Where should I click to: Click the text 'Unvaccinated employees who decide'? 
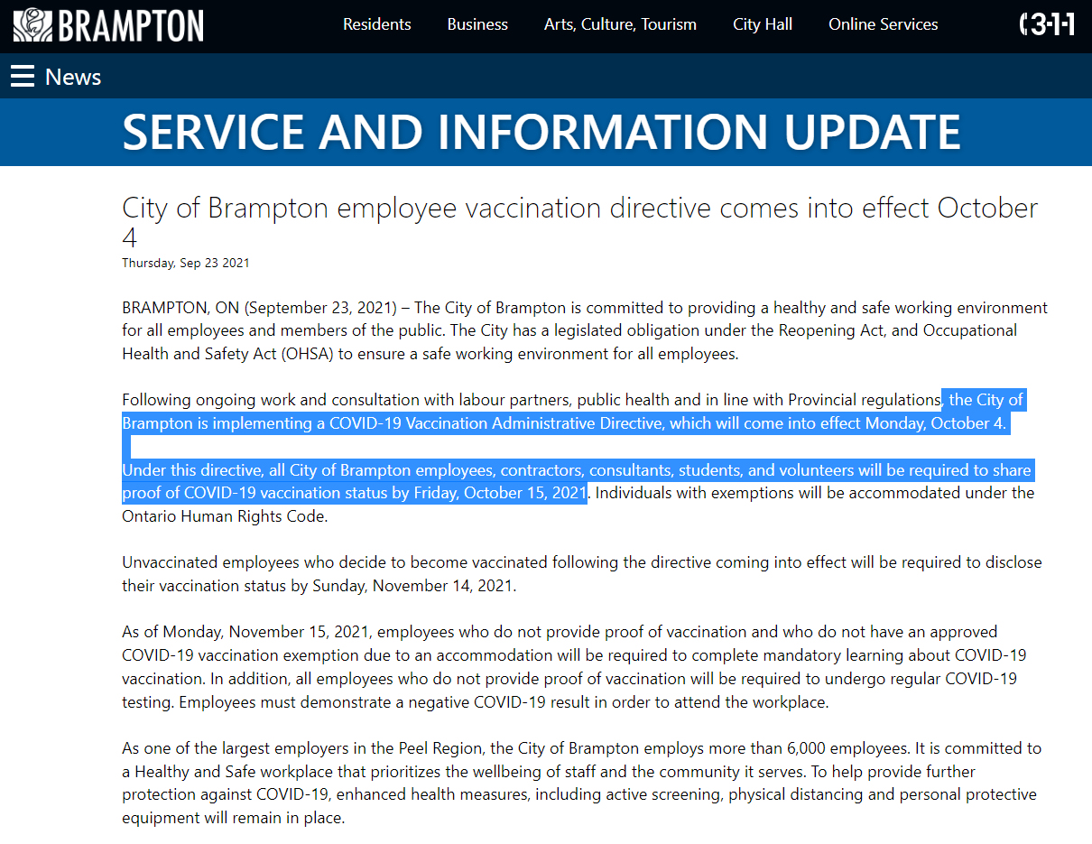coord(244,562)
